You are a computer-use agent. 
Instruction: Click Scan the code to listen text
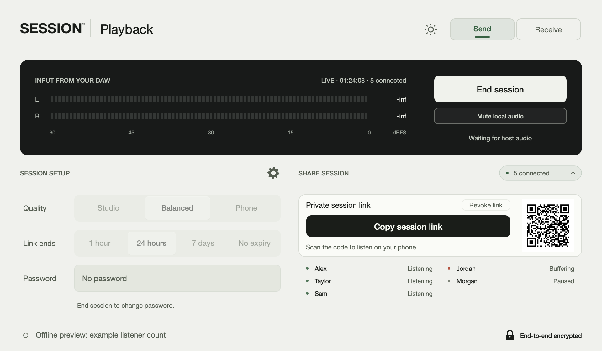pos(361,247)
